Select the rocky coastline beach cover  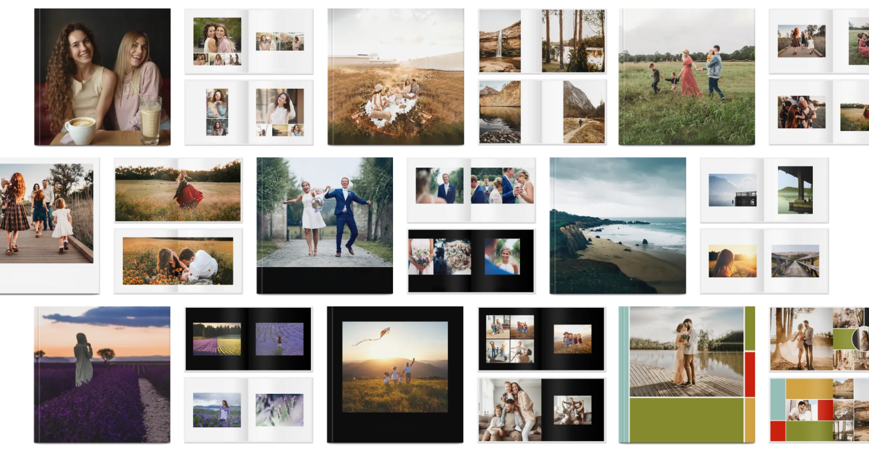point(618,226)
